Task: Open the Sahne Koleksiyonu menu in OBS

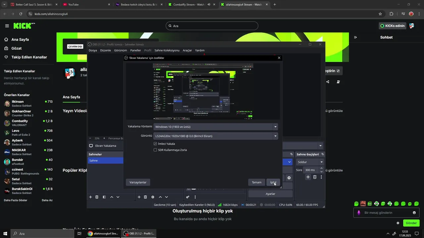Action: click(167, 50)
